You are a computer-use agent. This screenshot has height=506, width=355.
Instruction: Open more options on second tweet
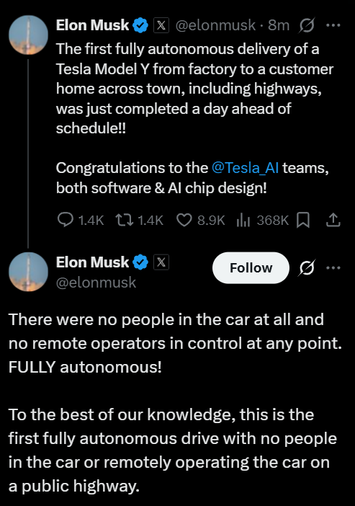(x=333, y=268)
